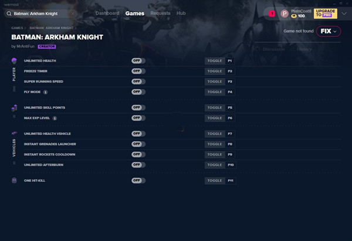Viewport: 352px width, 241px height.
Task: Expand the FIX dropdown button
Action: [x=329, y=31]
